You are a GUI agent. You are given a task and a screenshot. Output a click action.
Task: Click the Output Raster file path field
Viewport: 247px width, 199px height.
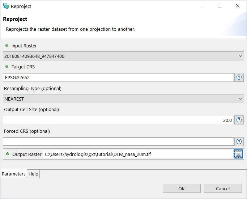coord(137,154)
